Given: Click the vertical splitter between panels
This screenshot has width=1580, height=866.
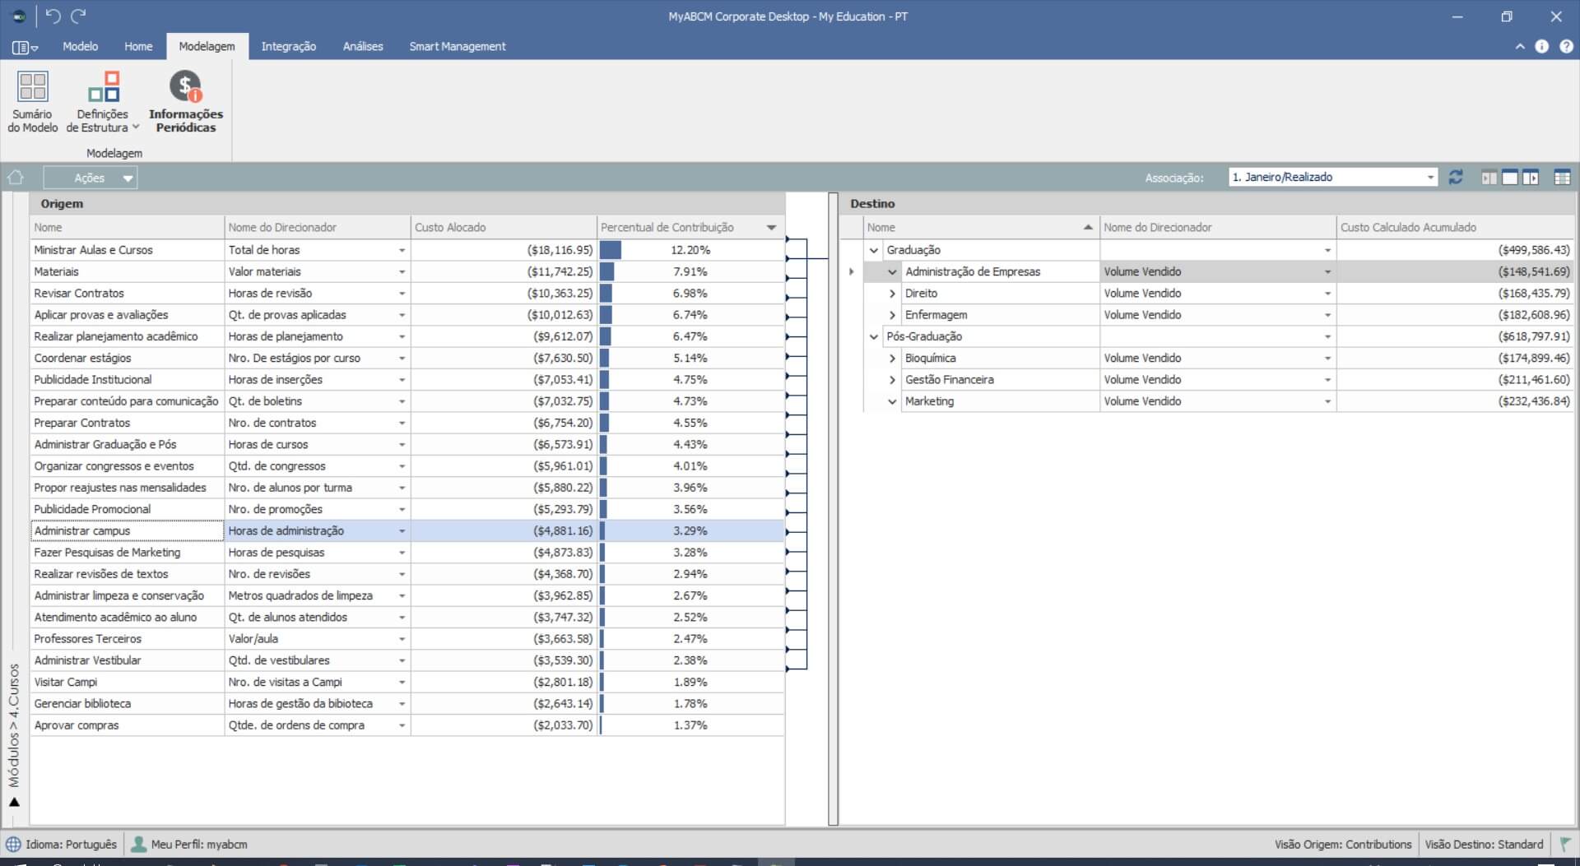Looking at the screenshot, I should coord(833,508).
